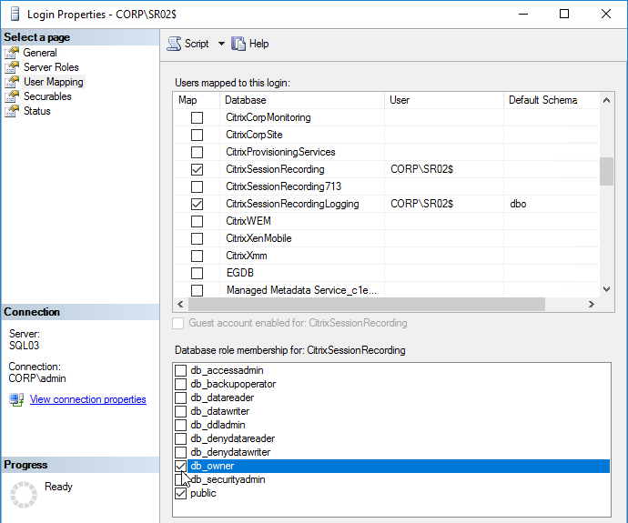The width and height of the screenshot is (628, 523).
Task: Open the Server Roles page
Action: (51, 67)
